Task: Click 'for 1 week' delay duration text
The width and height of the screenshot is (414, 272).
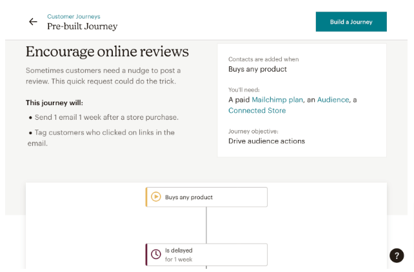Action: 179,259
